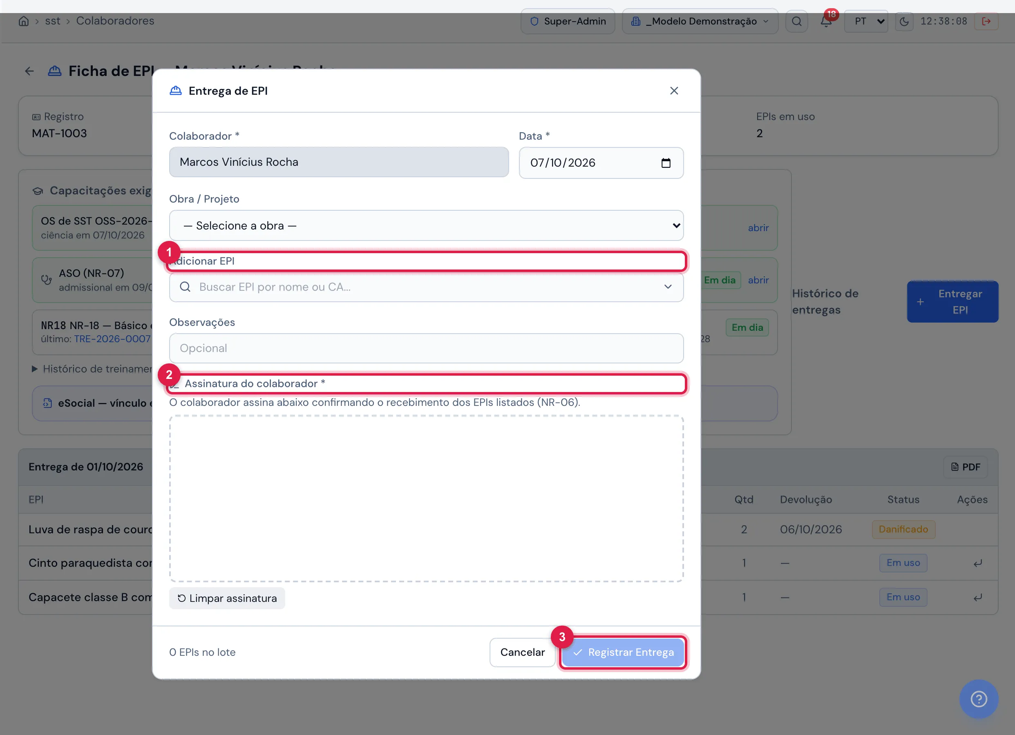Click the Em dia badge in NR18 row
1015x735 pixels.
tap(747, 327)
